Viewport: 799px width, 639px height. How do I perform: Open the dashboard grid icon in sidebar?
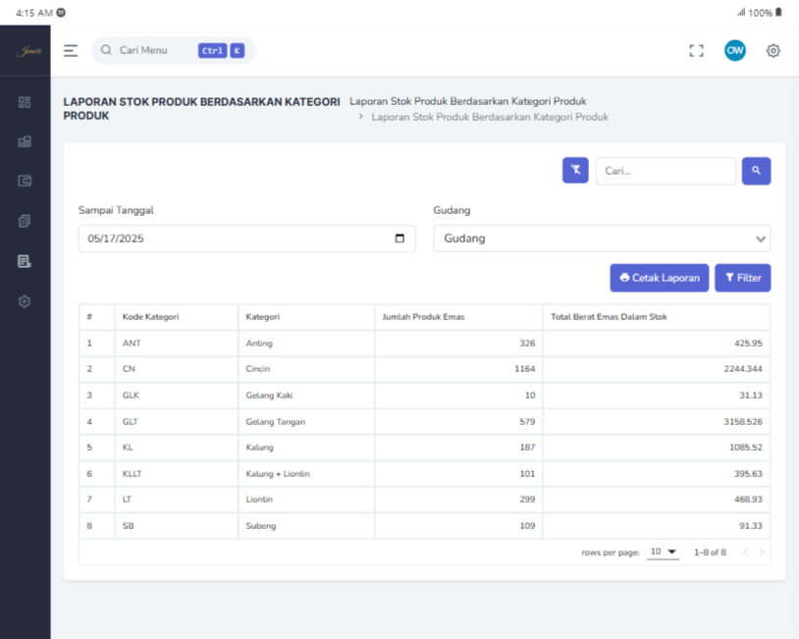(x=25, y=102)
